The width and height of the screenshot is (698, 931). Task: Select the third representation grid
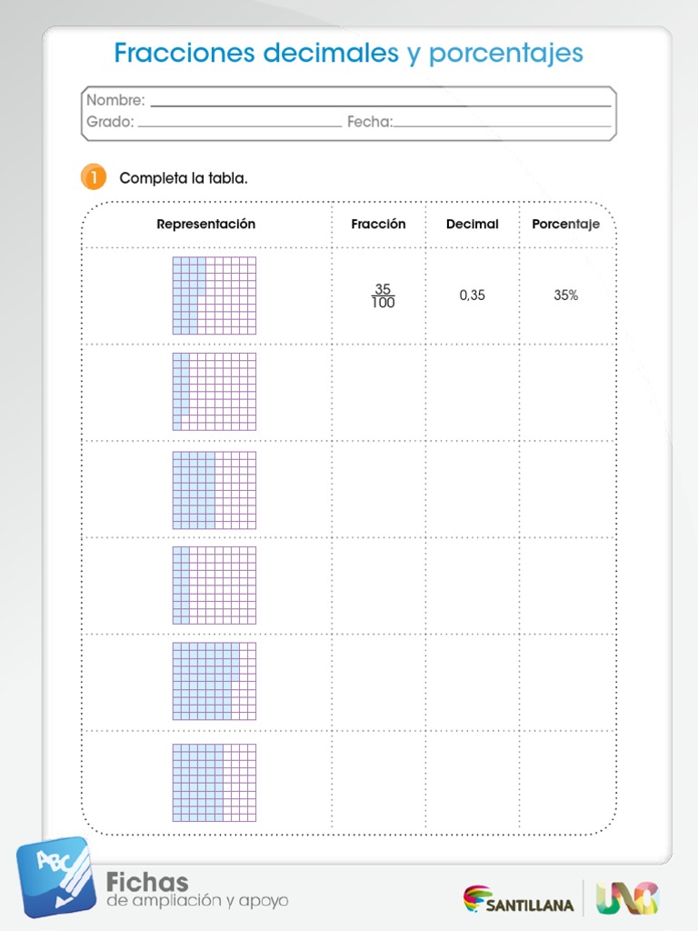214,490
